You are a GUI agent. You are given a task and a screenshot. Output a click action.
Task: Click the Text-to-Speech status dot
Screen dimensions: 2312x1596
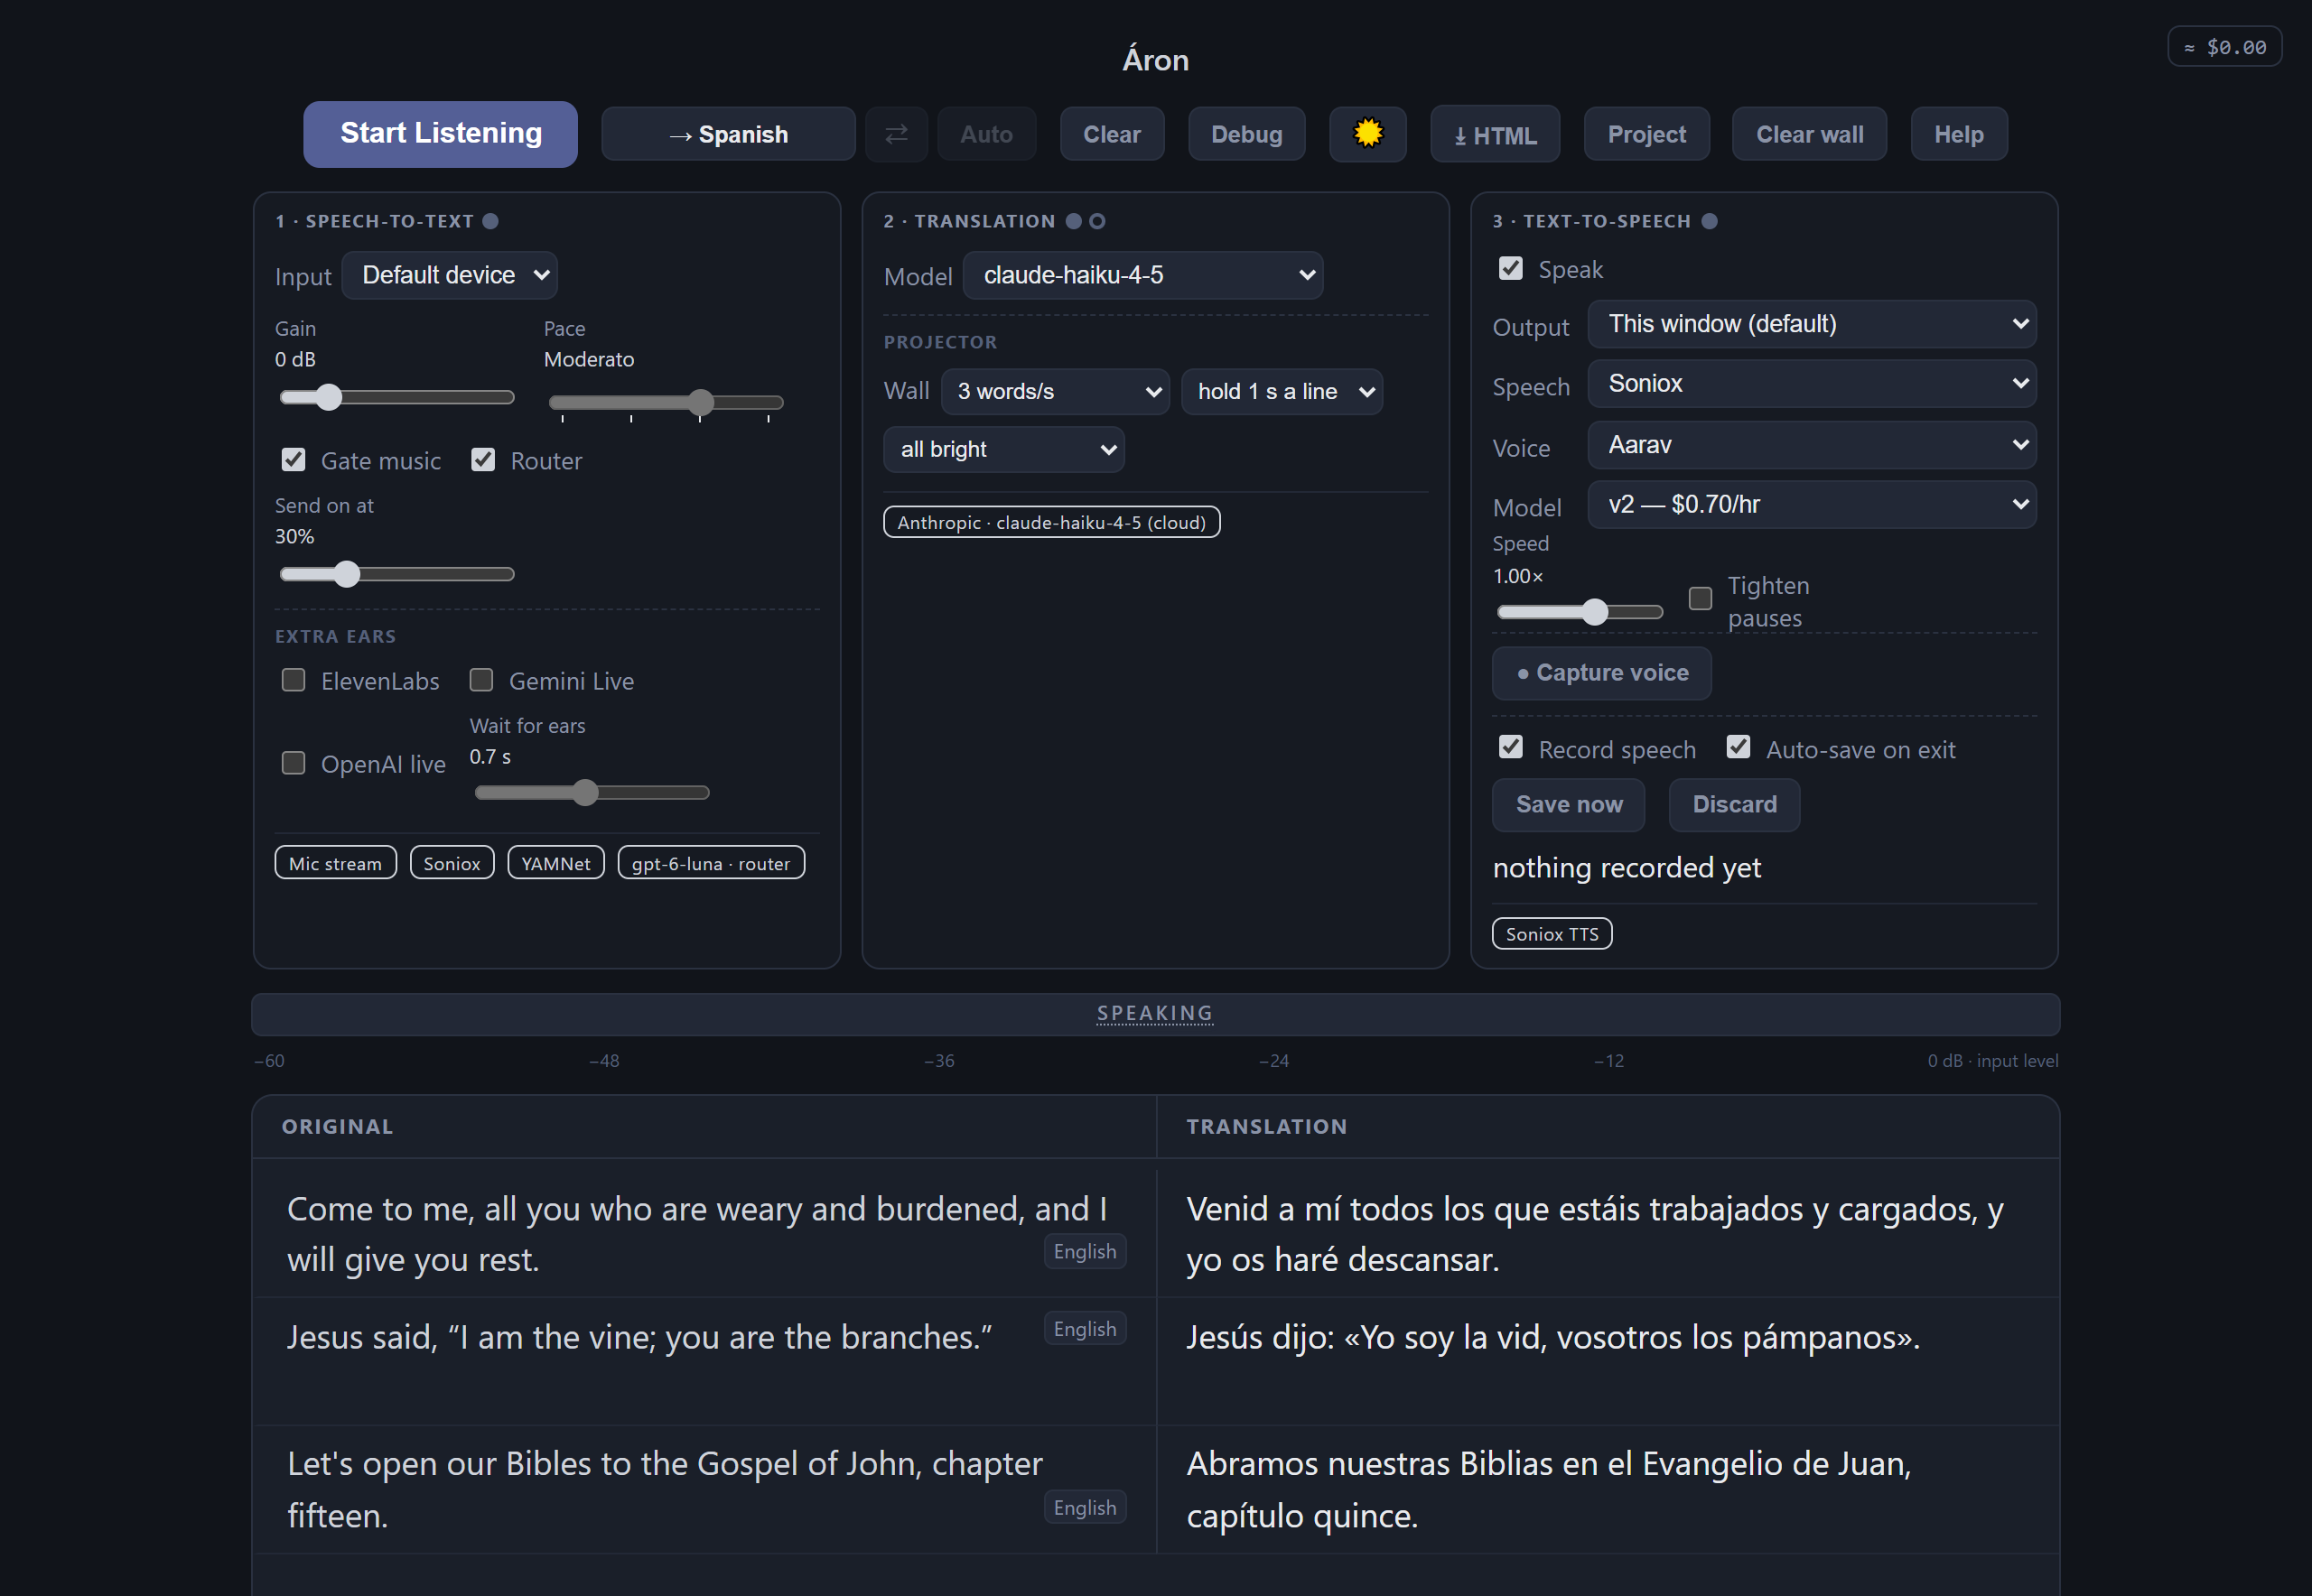tap(1710, 221)
